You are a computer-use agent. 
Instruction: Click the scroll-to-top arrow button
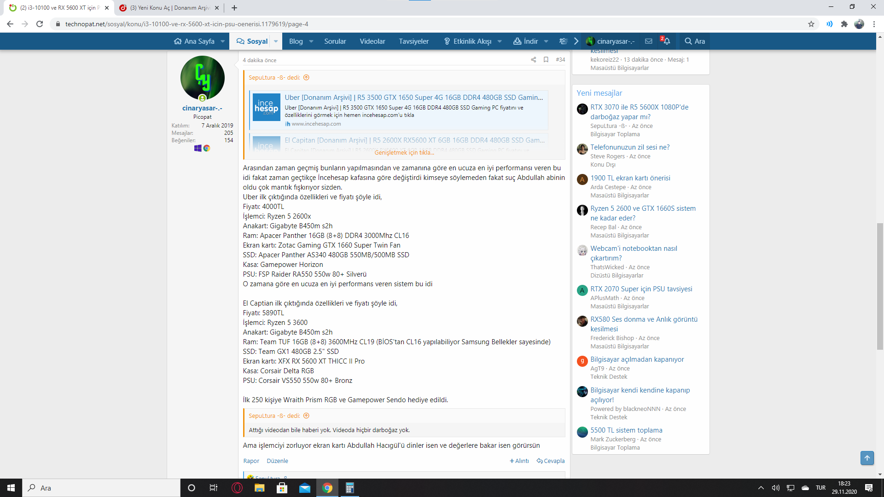click(x=867, y=458)
